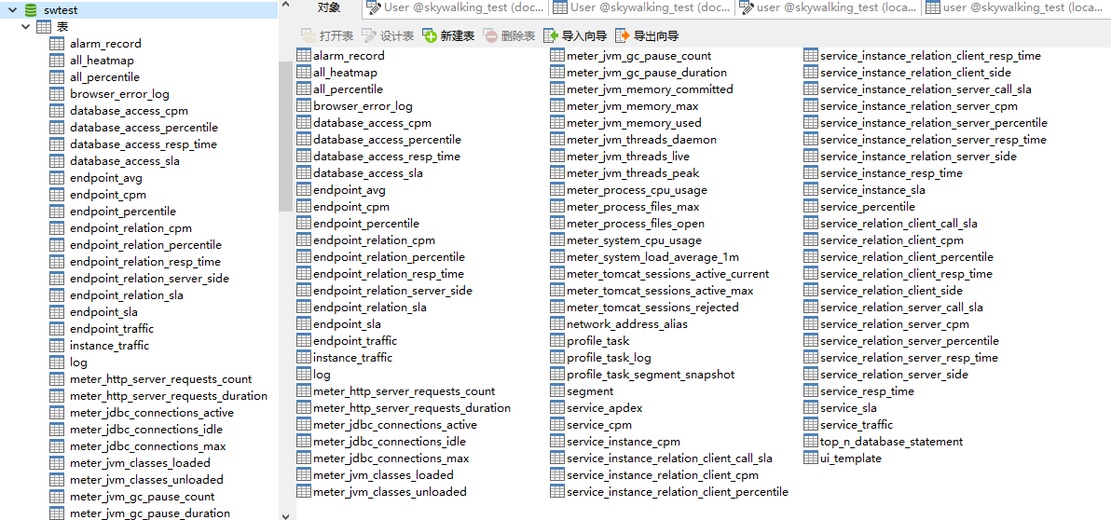
Task: Collapse the swtest database node
Action: (x=12, y=10)
